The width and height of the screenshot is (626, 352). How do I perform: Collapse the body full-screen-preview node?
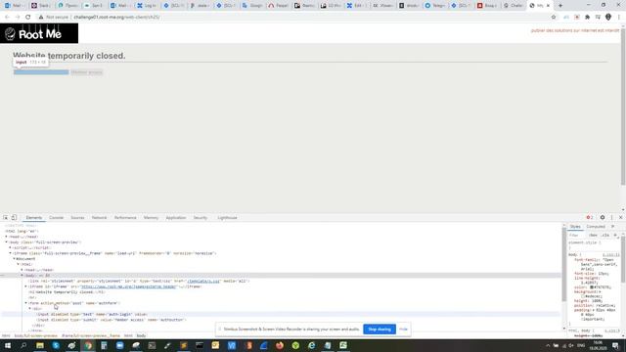[7, 242]
